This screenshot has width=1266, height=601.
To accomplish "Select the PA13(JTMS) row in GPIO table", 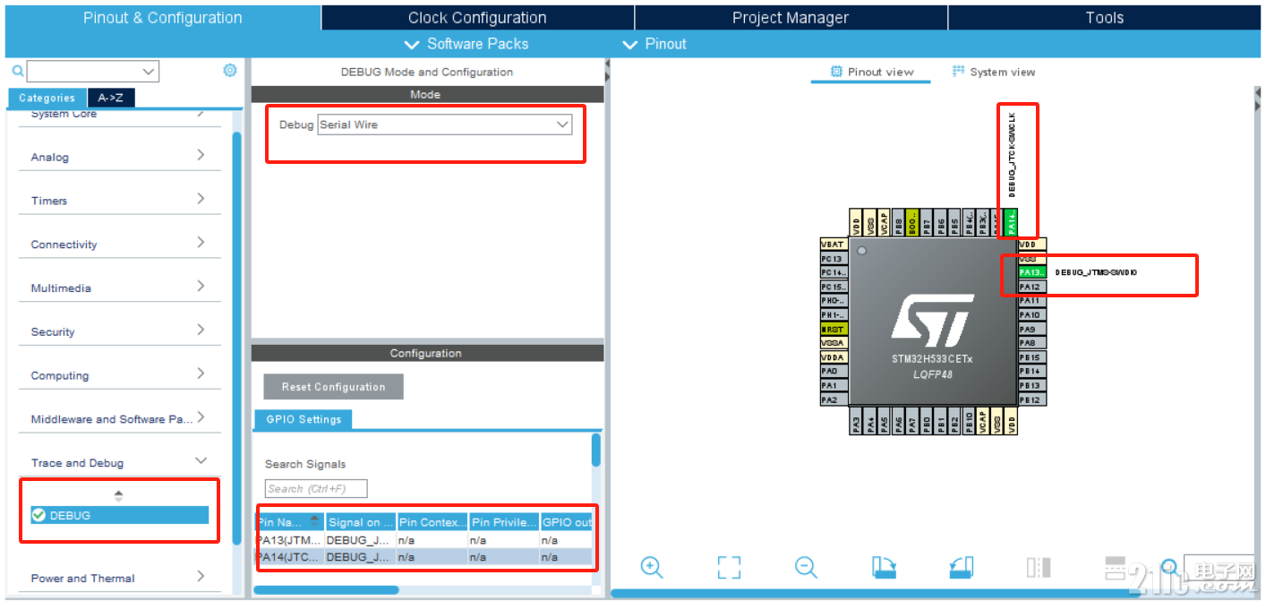I will pyautogui.click(x=423, y=540).
